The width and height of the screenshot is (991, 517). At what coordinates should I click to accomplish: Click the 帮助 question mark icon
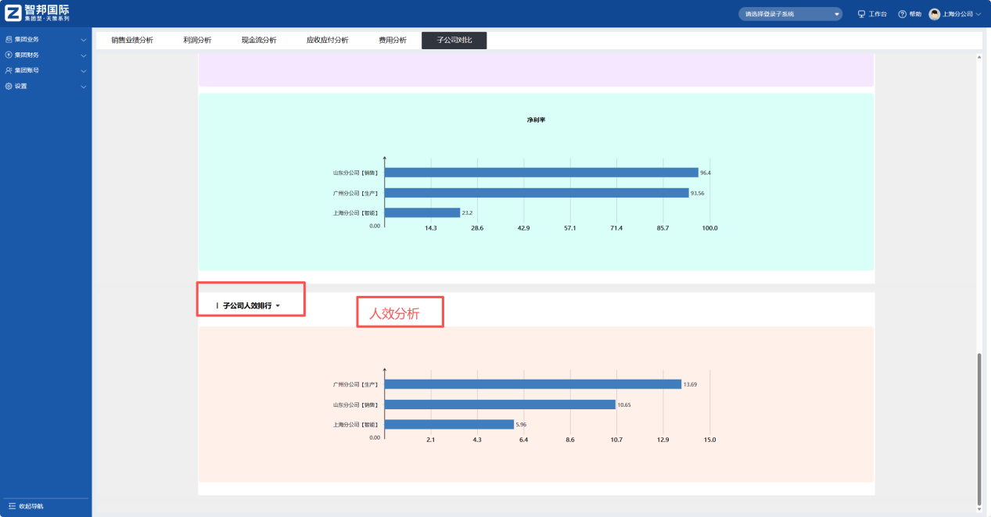pyautogui.click(x=902, y=14)
